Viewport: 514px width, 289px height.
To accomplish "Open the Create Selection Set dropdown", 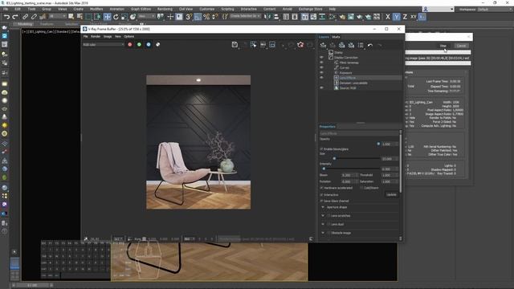I will tap(245, 16).
